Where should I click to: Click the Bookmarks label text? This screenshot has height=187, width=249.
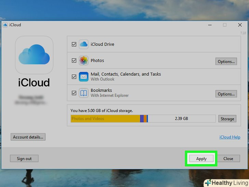pyautogui.click(x=101, y=90)
